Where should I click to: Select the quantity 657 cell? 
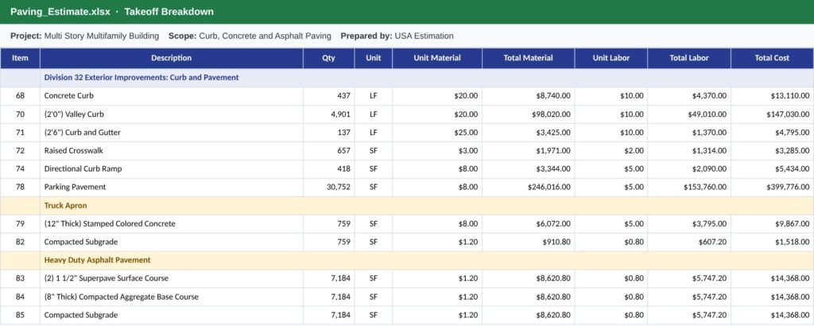(328, 150)
